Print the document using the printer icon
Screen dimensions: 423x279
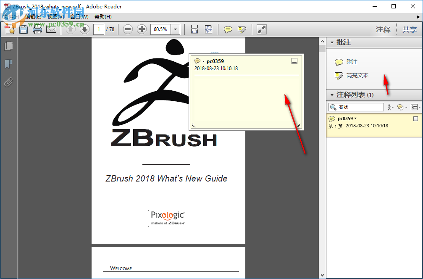(37, 29)
